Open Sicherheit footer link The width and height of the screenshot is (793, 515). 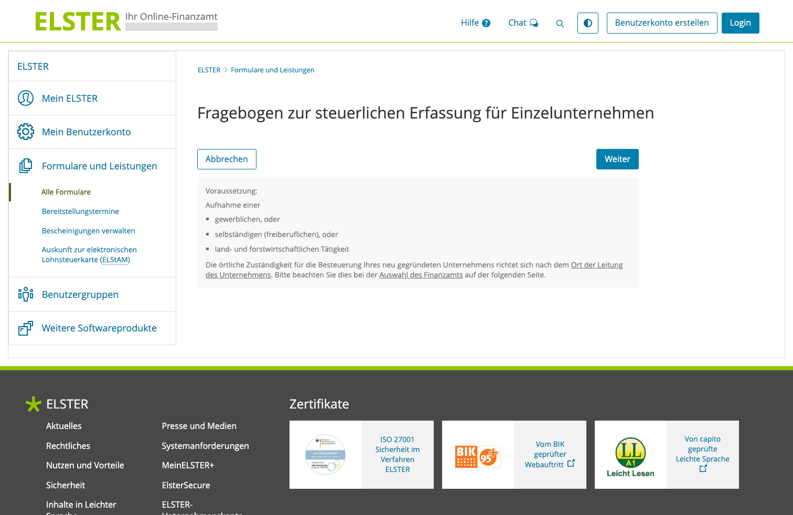coord(66,485)
